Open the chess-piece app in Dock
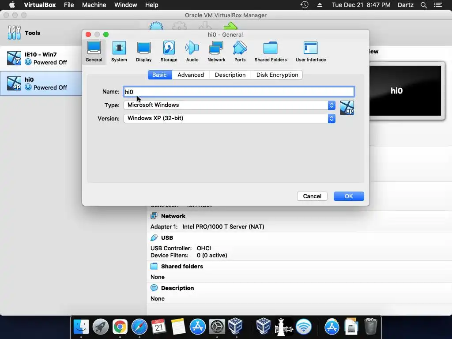The height and width of the screenshot is (339, 452). click(284, 327)
